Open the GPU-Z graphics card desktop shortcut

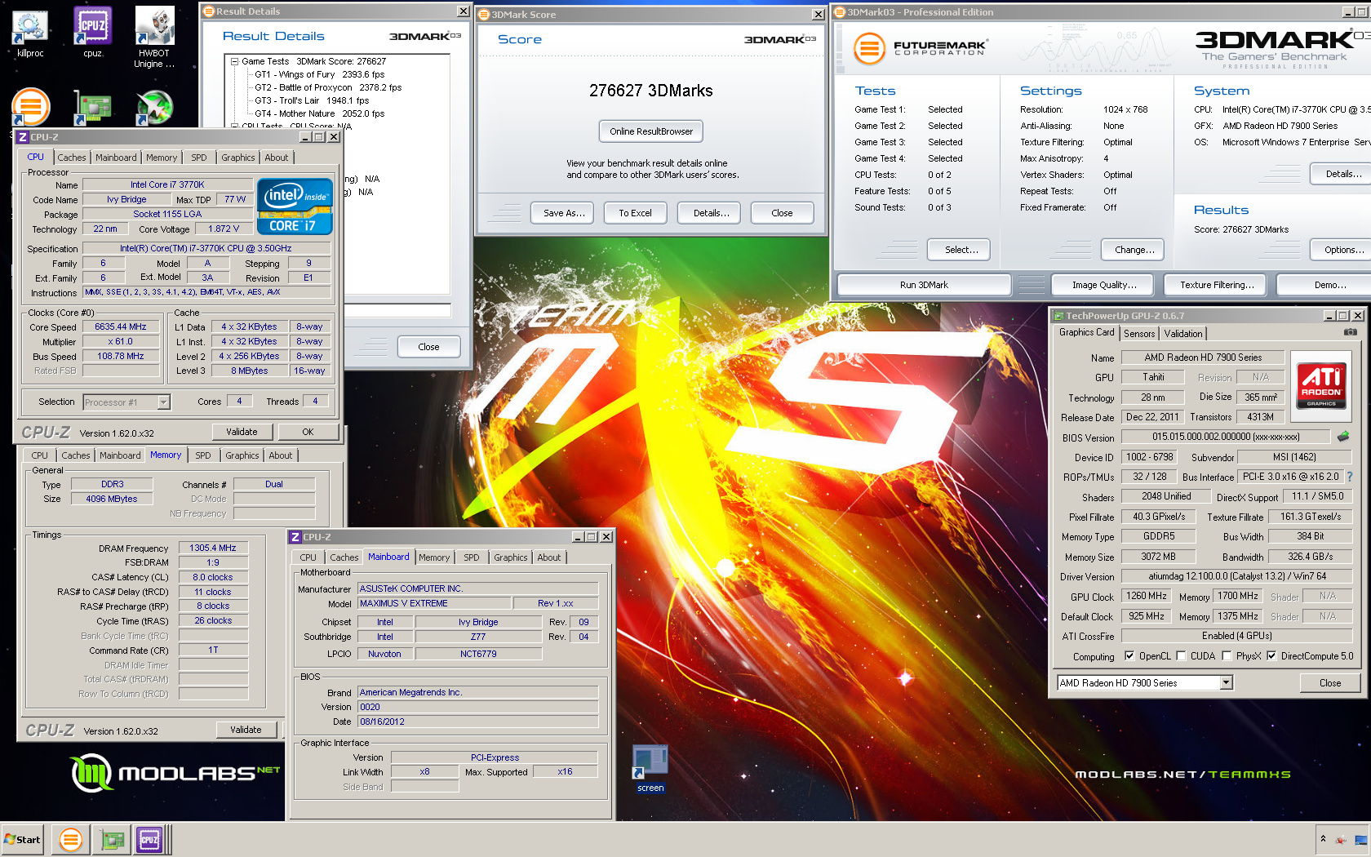tap(92, 107)
